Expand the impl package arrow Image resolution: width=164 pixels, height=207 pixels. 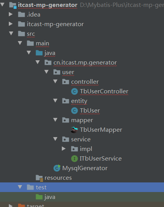point(64,149)
